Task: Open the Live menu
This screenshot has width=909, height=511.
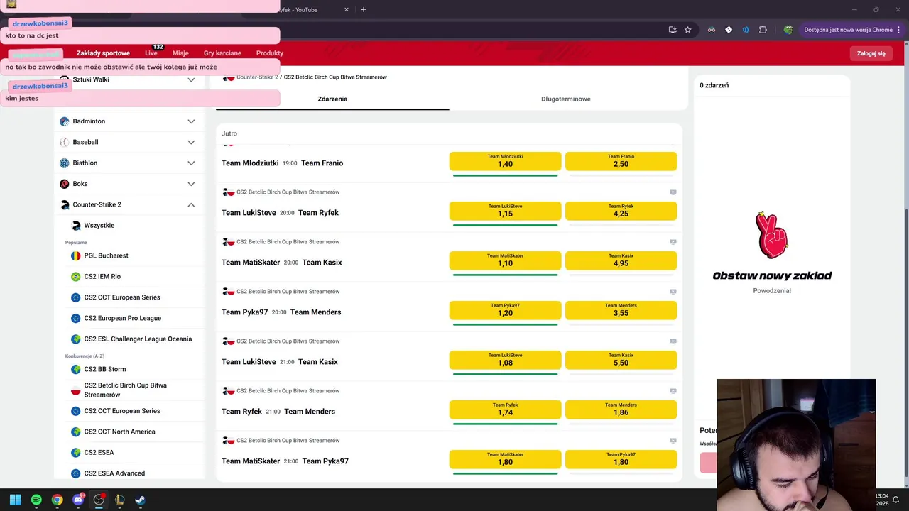Action: tap(151, 53)
